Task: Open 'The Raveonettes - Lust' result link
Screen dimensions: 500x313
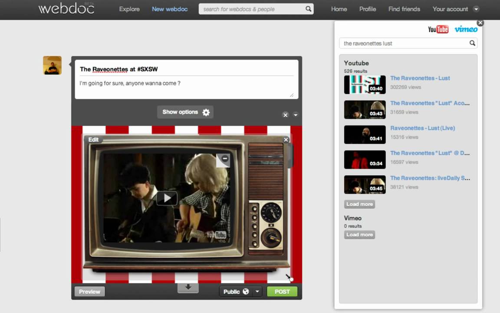Action: tap(420, 78)
